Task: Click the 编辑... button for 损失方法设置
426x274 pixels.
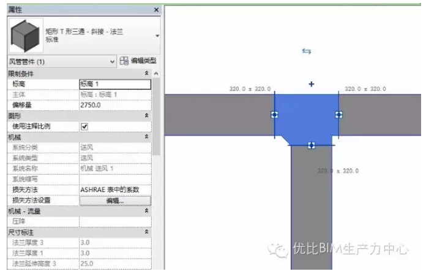Action: (115, 200)
